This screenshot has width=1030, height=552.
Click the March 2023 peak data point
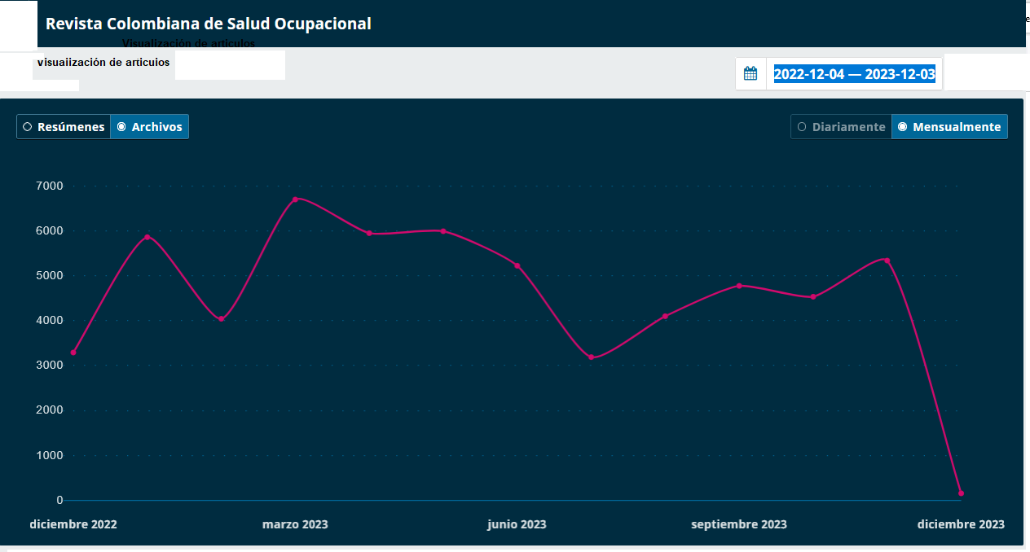(295, 199)
